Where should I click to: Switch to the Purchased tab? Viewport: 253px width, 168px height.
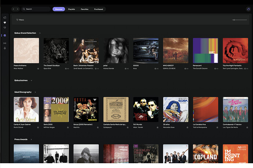click(99, 9)
